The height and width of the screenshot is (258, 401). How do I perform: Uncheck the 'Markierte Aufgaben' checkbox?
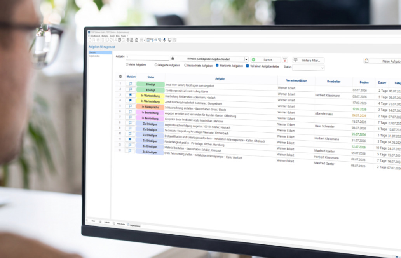(x=217, y=65)
